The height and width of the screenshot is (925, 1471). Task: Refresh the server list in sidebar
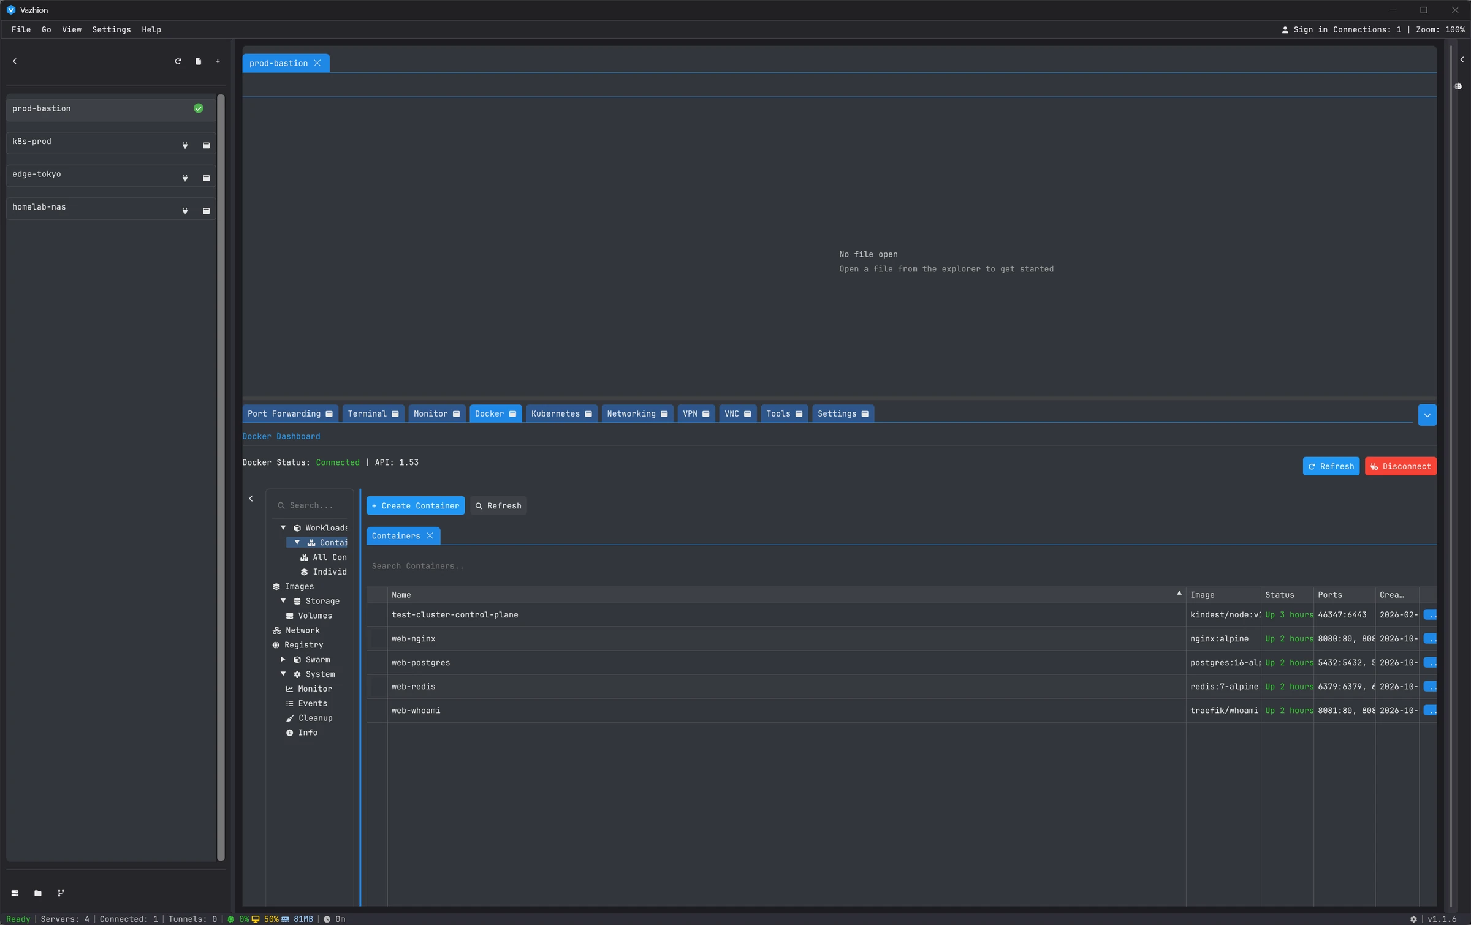(x=178, y=61)
